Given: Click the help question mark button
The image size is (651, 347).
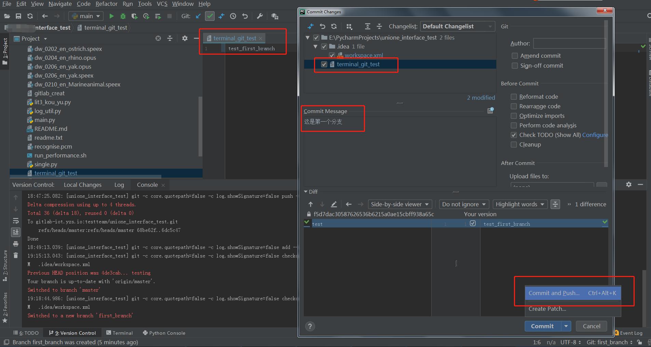Looking at the screenshot, I should pyautogui.click(x=310, y=326).
